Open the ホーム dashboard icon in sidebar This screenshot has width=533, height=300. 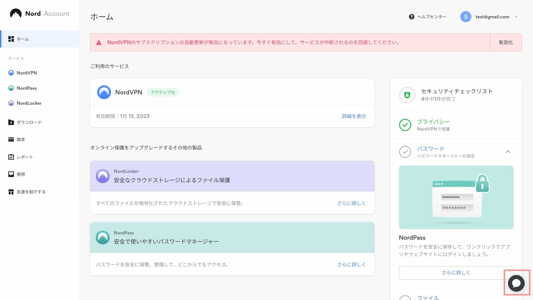click(x=11, y=39)
